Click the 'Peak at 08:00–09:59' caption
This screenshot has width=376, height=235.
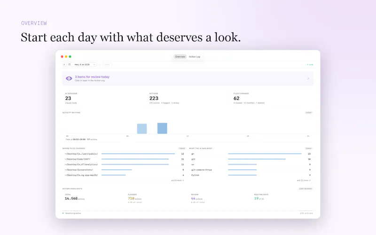(x=81, y=139)
